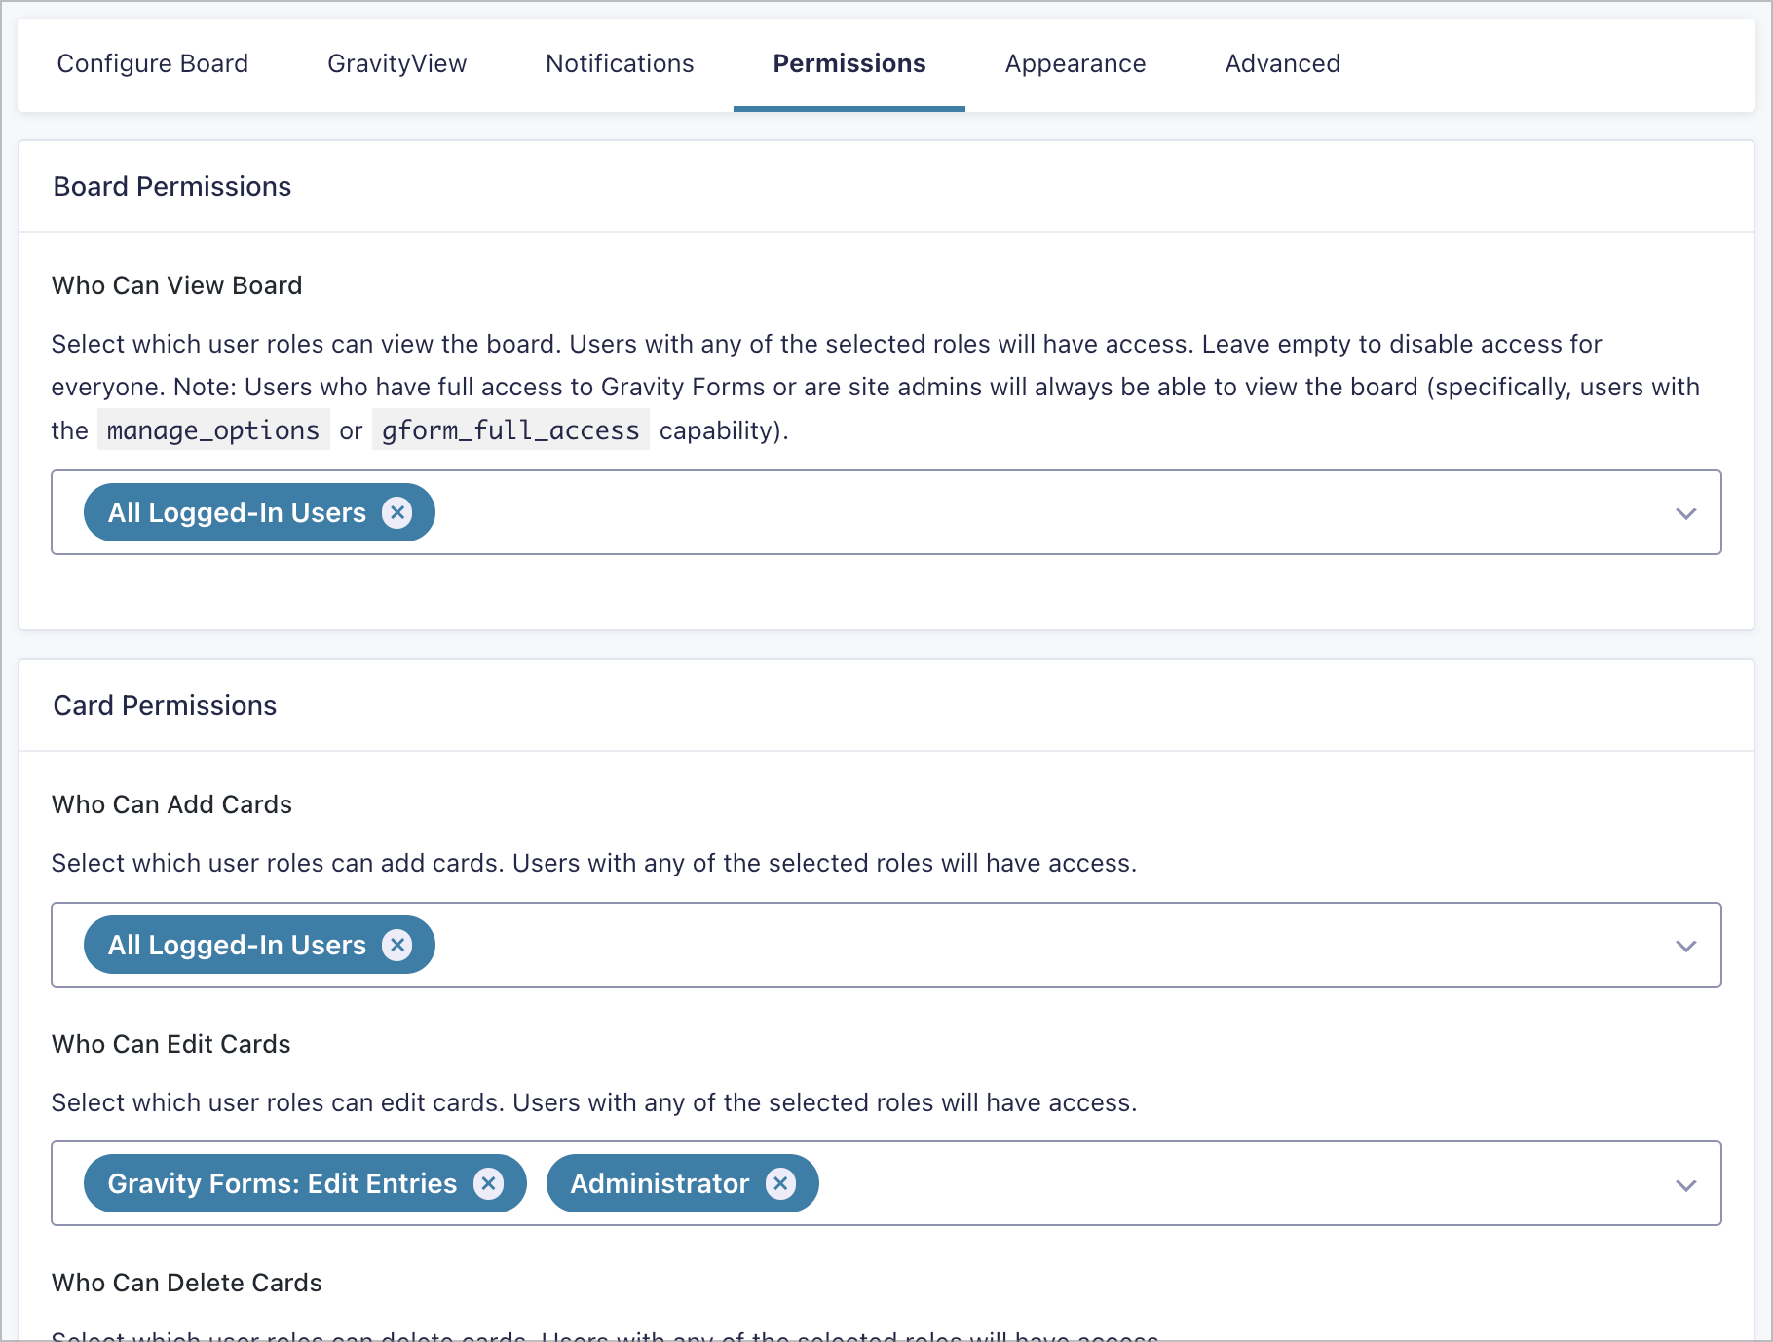This screenshot has width=1773, height=1342.
Task: Open the Advanced tab
Action: 1281,63
